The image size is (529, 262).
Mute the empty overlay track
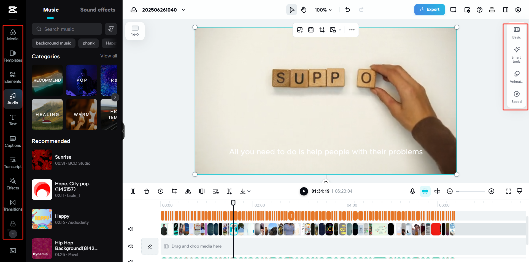[x=131, y=246]
